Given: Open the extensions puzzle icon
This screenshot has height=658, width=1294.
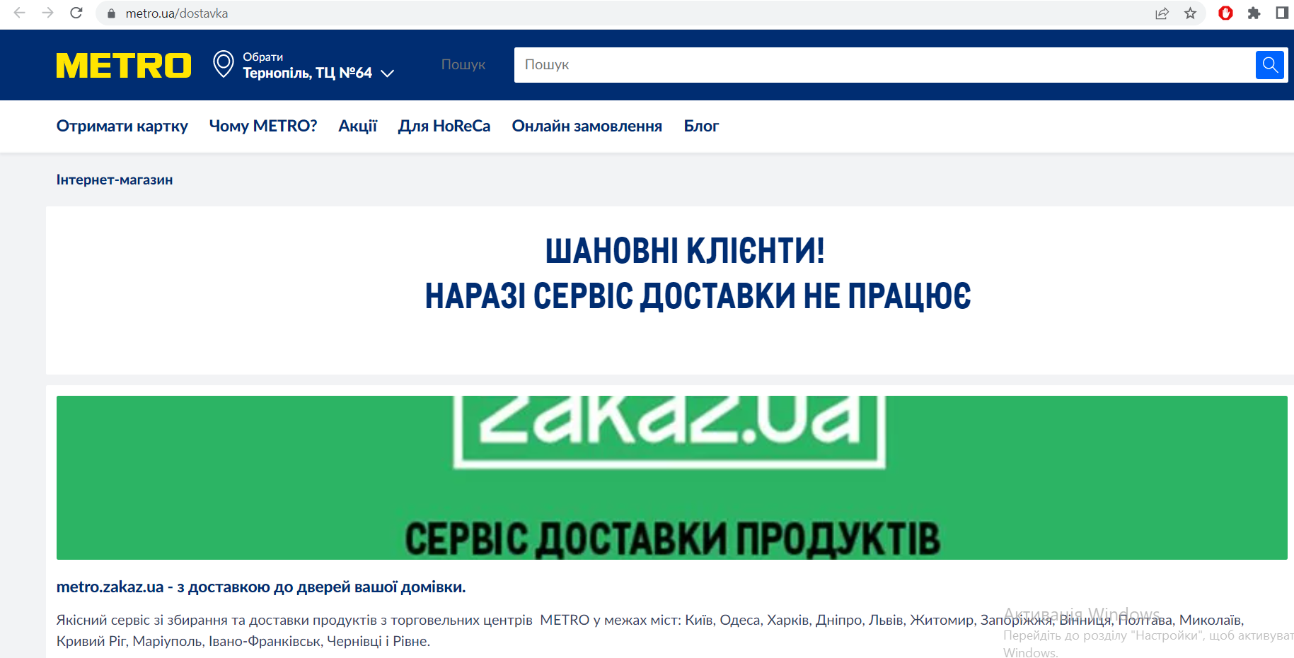Looking at the screenshot, I should coord(1254,13).
